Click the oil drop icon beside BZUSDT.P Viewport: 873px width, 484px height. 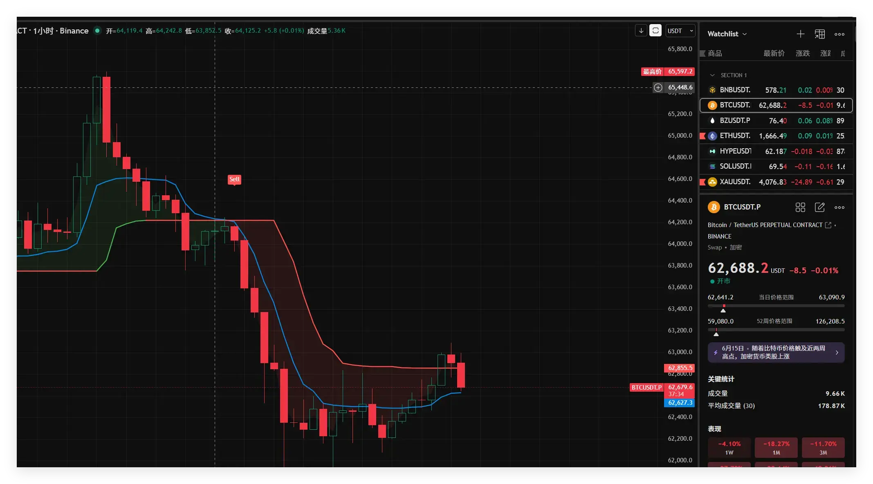(x=712, y=120)
